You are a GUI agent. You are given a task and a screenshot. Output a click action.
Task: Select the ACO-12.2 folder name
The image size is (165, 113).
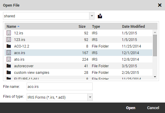pos(22,46)
